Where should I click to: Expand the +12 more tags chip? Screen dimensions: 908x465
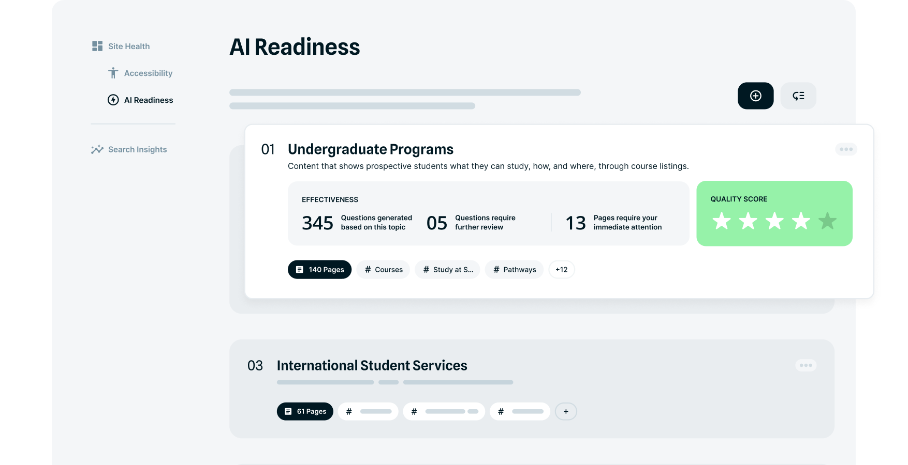coord(561,269)
